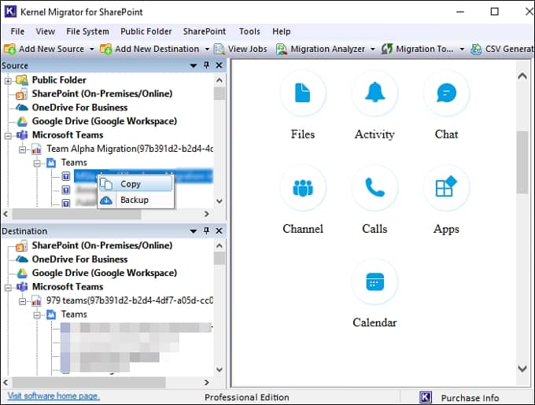
Task: Open the Tools menu
Action: click(x=249, y=31)
